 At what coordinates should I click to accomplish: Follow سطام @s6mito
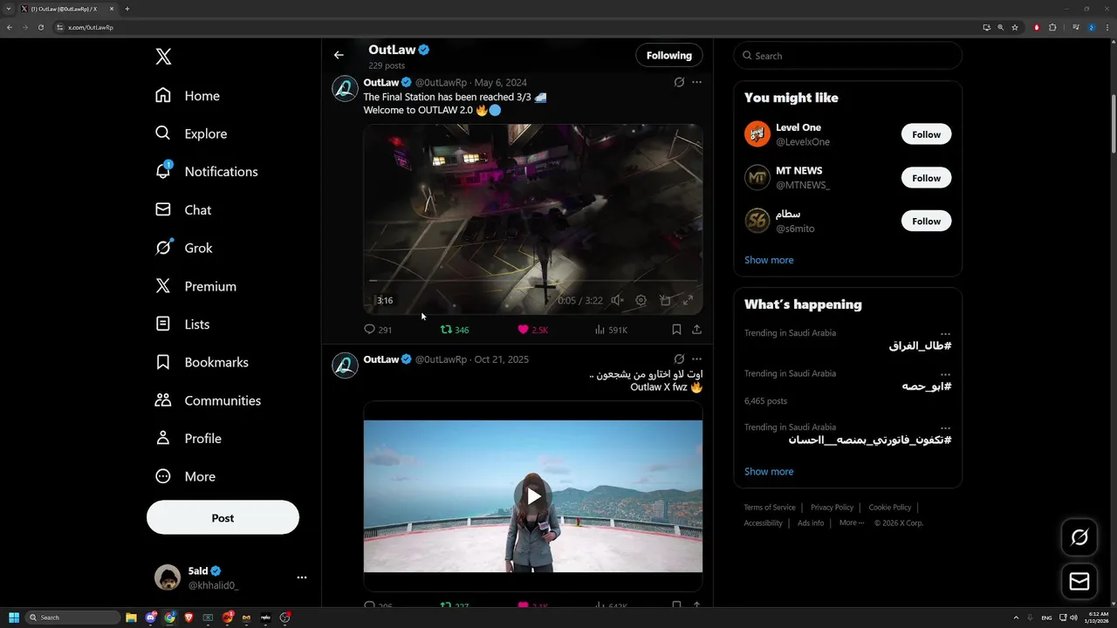click(926, 221)
